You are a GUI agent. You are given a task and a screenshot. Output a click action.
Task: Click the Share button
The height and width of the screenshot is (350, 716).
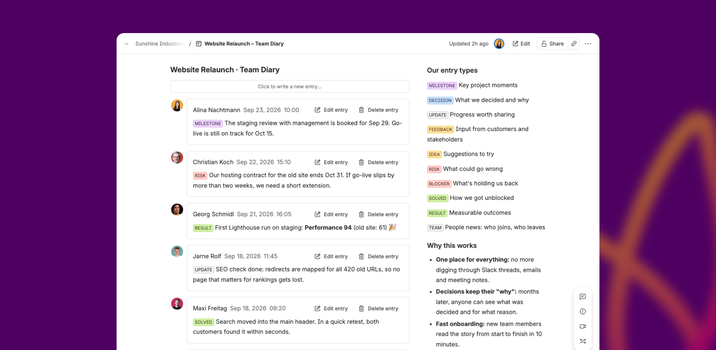coord(553,44)
